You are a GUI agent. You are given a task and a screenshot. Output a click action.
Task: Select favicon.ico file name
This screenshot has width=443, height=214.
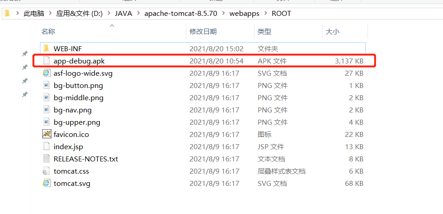click(x=71, y=135)
